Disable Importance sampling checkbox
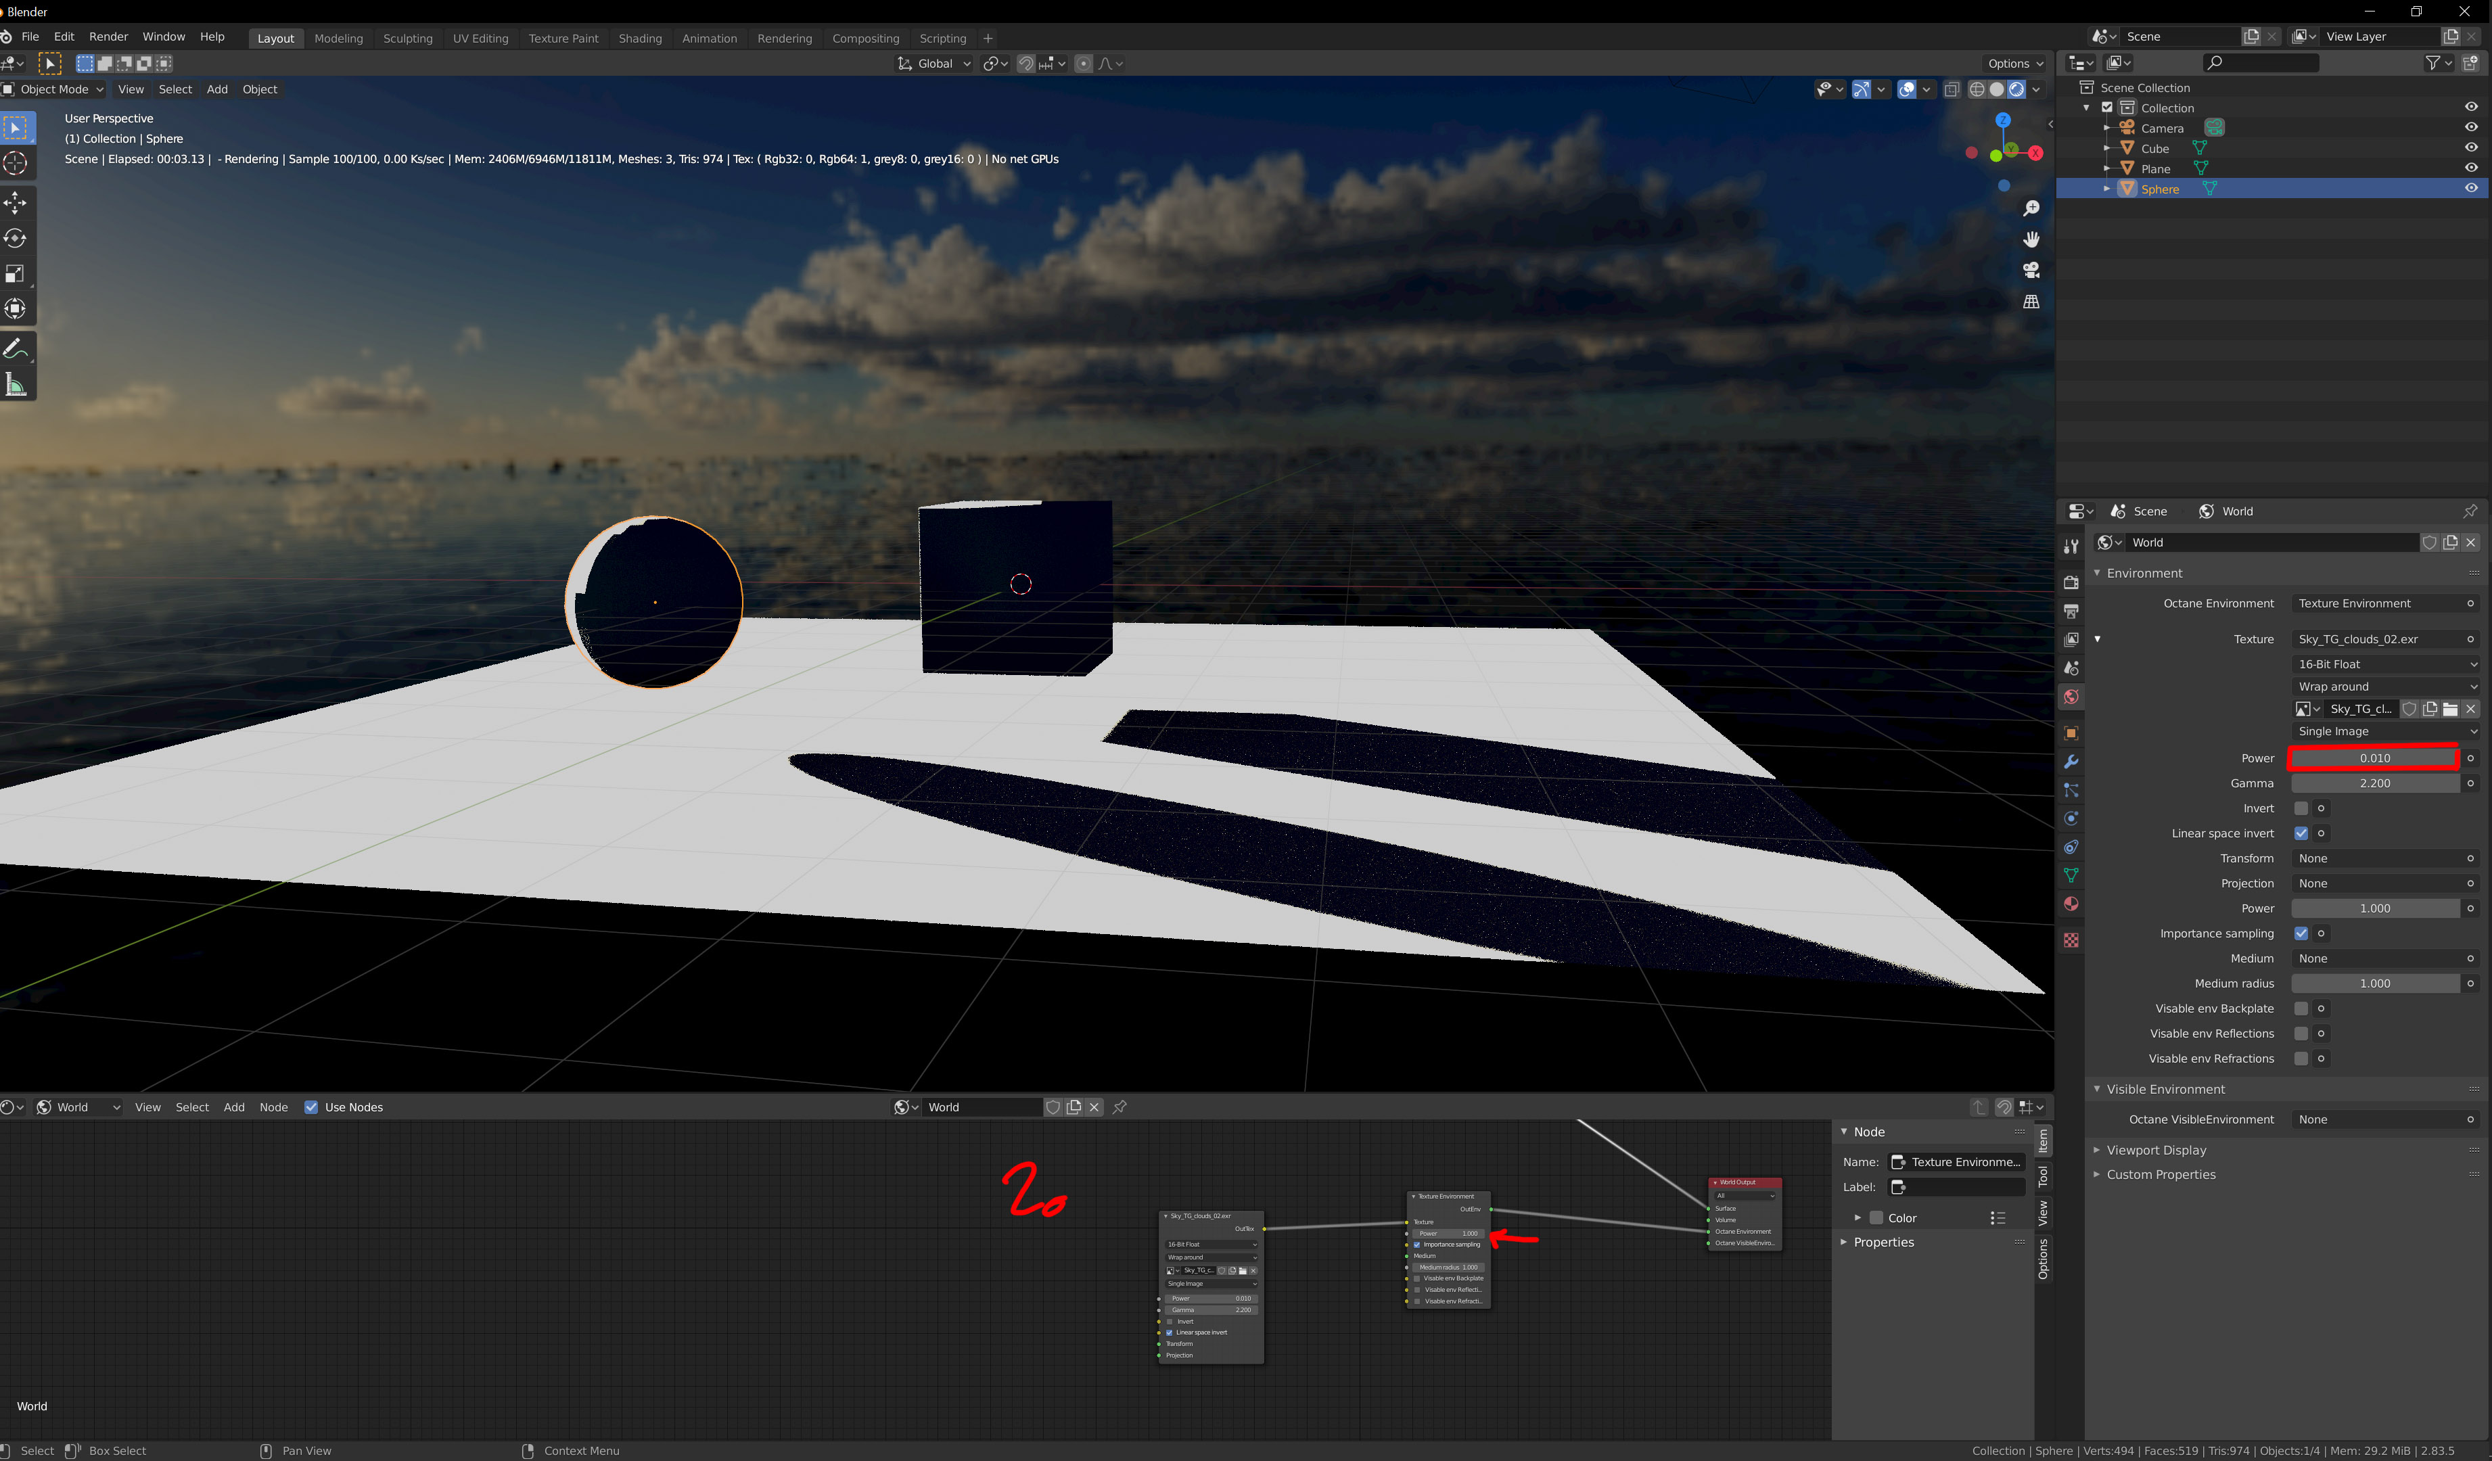 [2301, 933]
